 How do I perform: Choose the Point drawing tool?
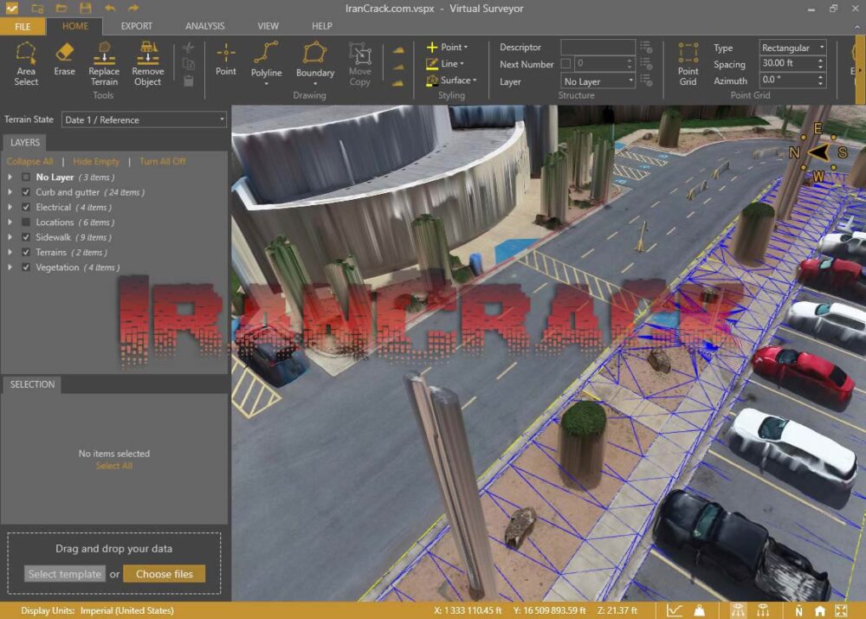pyautogui.click(x=226, y=64)
